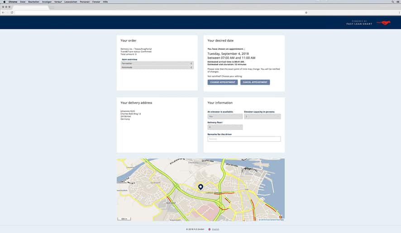401x233 pixels.
Task: Click the 'Your information' heading
Action: [220, 103]
